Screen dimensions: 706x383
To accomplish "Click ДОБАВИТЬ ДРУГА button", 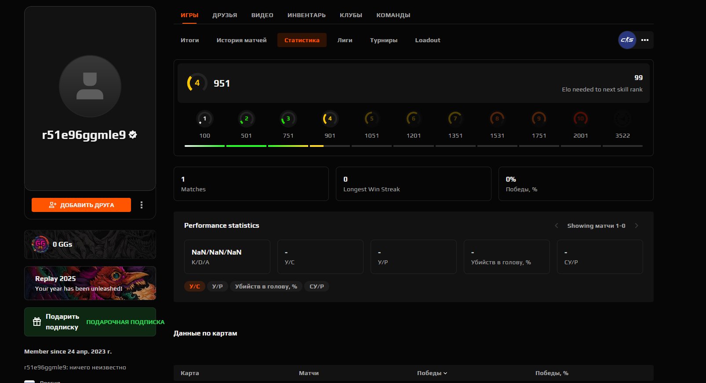I will [81, 205].
